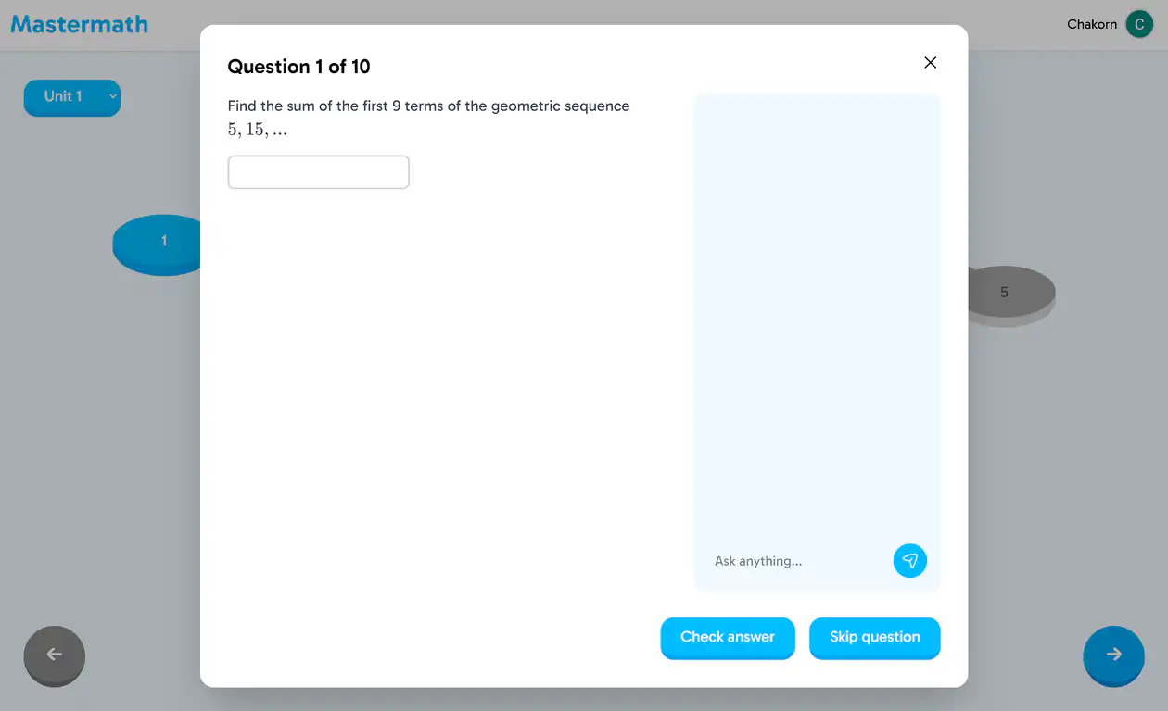Click the "Question 1 of 10" heading
The width and height of the screenshot is (1168, 711).
298,67
